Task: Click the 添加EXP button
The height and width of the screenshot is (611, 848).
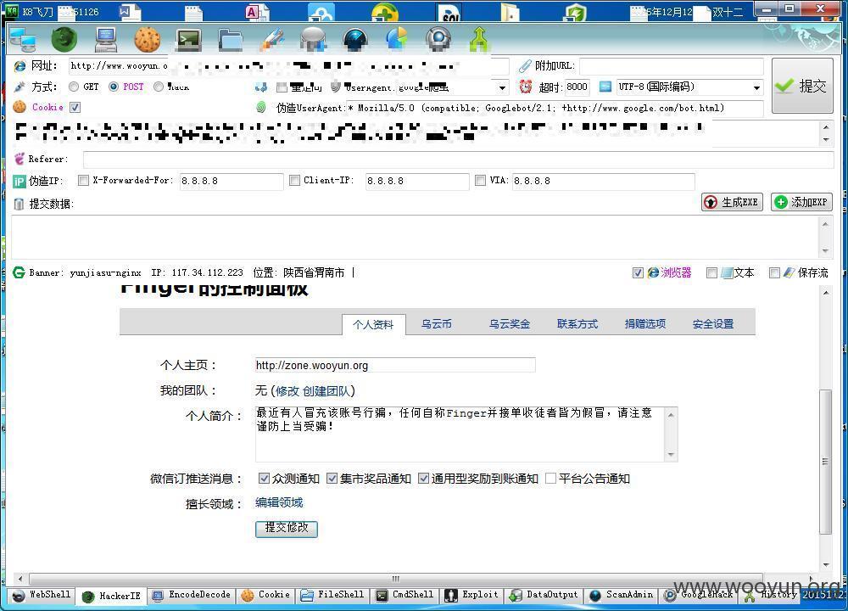Action: tap(801, 202)
